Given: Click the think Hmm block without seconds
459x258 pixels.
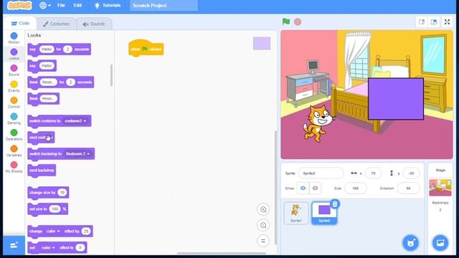Looking at the screenshot, I should click(x=43, y=99).
